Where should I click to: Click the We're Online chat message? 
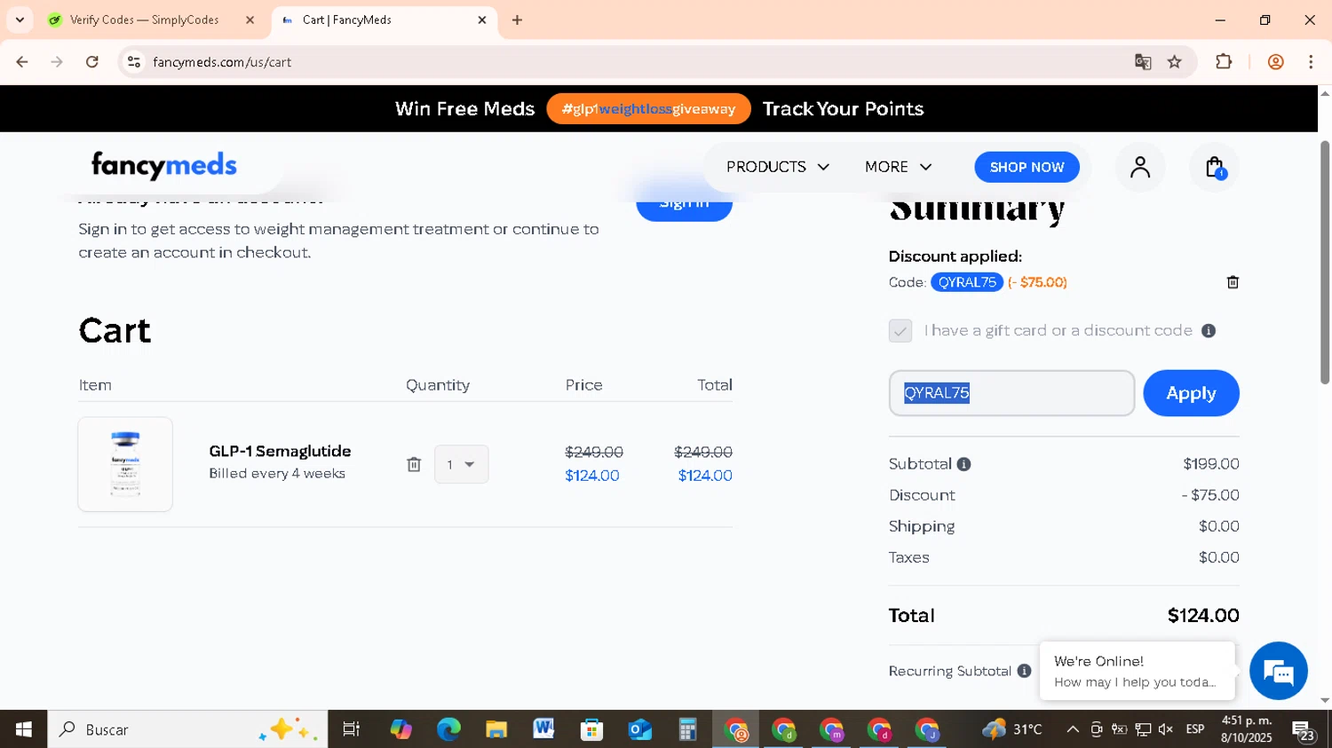(x=1137, y=671)
